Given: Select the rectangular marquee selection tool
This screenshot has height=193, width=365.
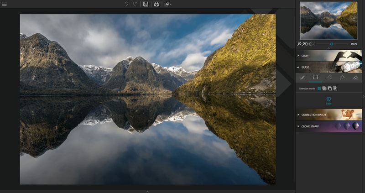Looking at the screenshot, I should 315,78.
